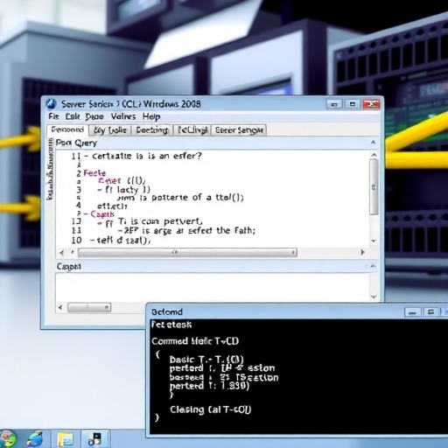This screenshot has width=448, height=448.
Task: Click the console window title 'Gclomd'
Action: [167, 312]
